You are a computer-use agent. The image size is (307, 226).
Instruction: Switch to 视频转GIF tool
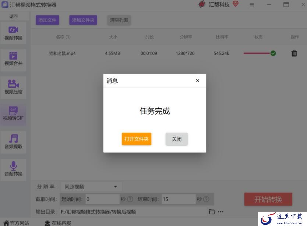click(x=13, y=114)
